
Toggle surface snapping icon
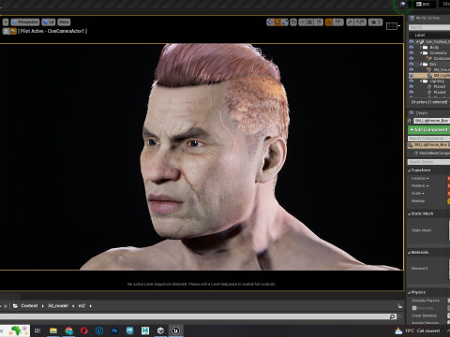point(302,22)
